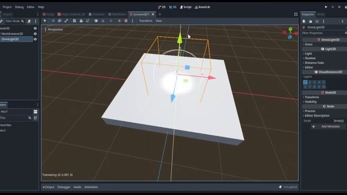Open the Transform menu in viewport toolbar
Image resolution: width=347 pixels, height=195 pixels.
(x=146, y=21)
